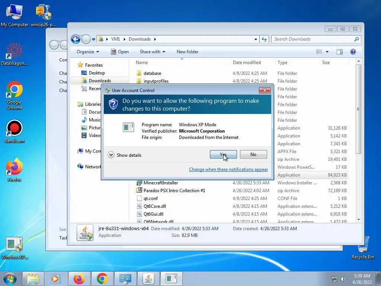
Task: Close the User Account Control dialog
Action: (265, 90)
